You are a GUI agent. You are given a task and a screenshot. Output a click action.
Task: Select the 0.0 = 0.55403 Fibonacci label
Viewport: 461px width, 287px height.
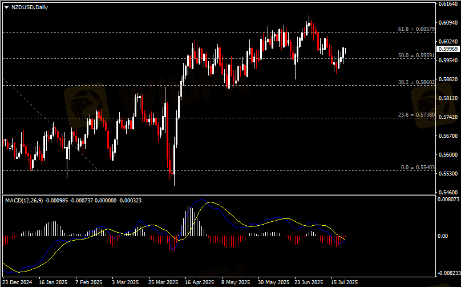pos(418,168)
